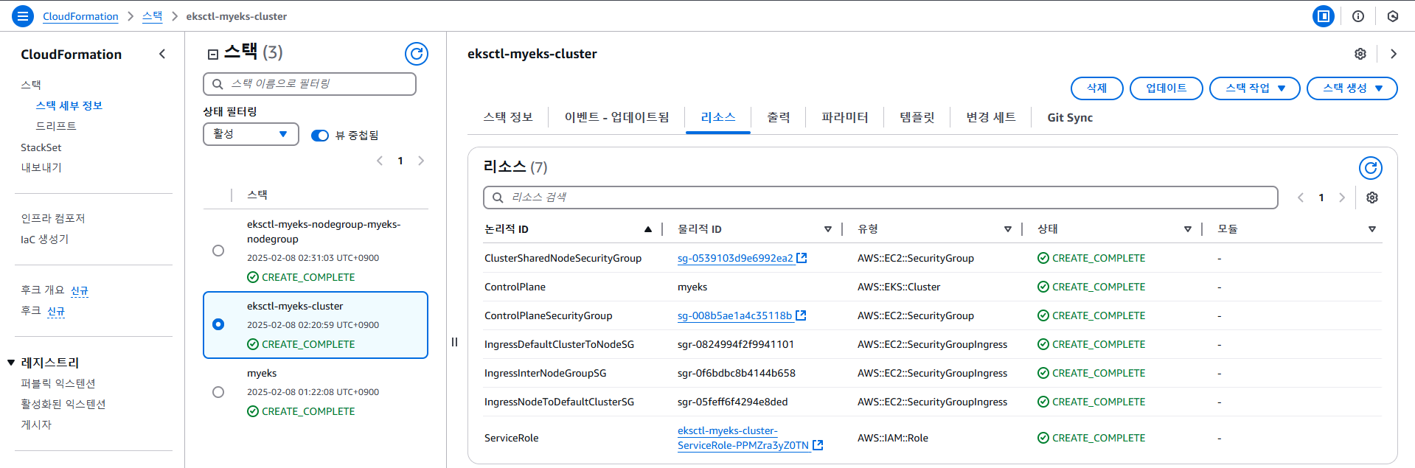Open 스택 세부 정보 in sidebar

69,105
